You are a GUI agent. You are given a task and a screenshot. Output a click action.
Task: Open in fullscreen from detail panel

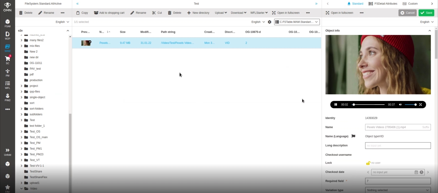[339, 13]
